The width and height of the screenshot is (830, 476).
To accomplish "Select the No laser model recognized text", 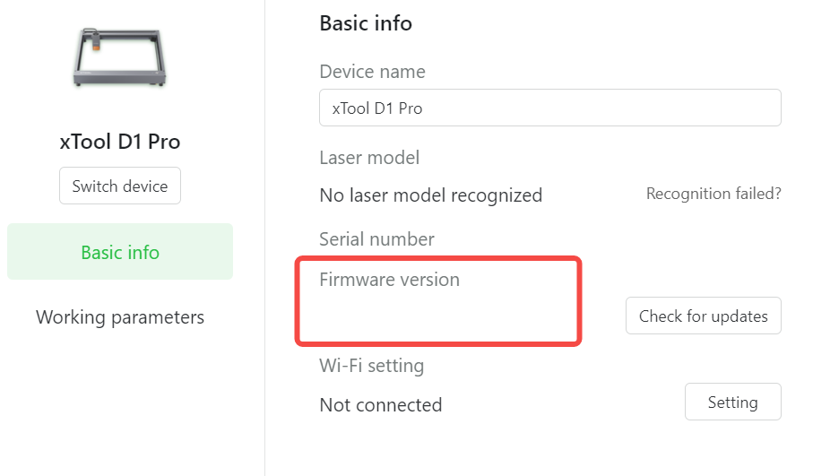I will 431,195.
